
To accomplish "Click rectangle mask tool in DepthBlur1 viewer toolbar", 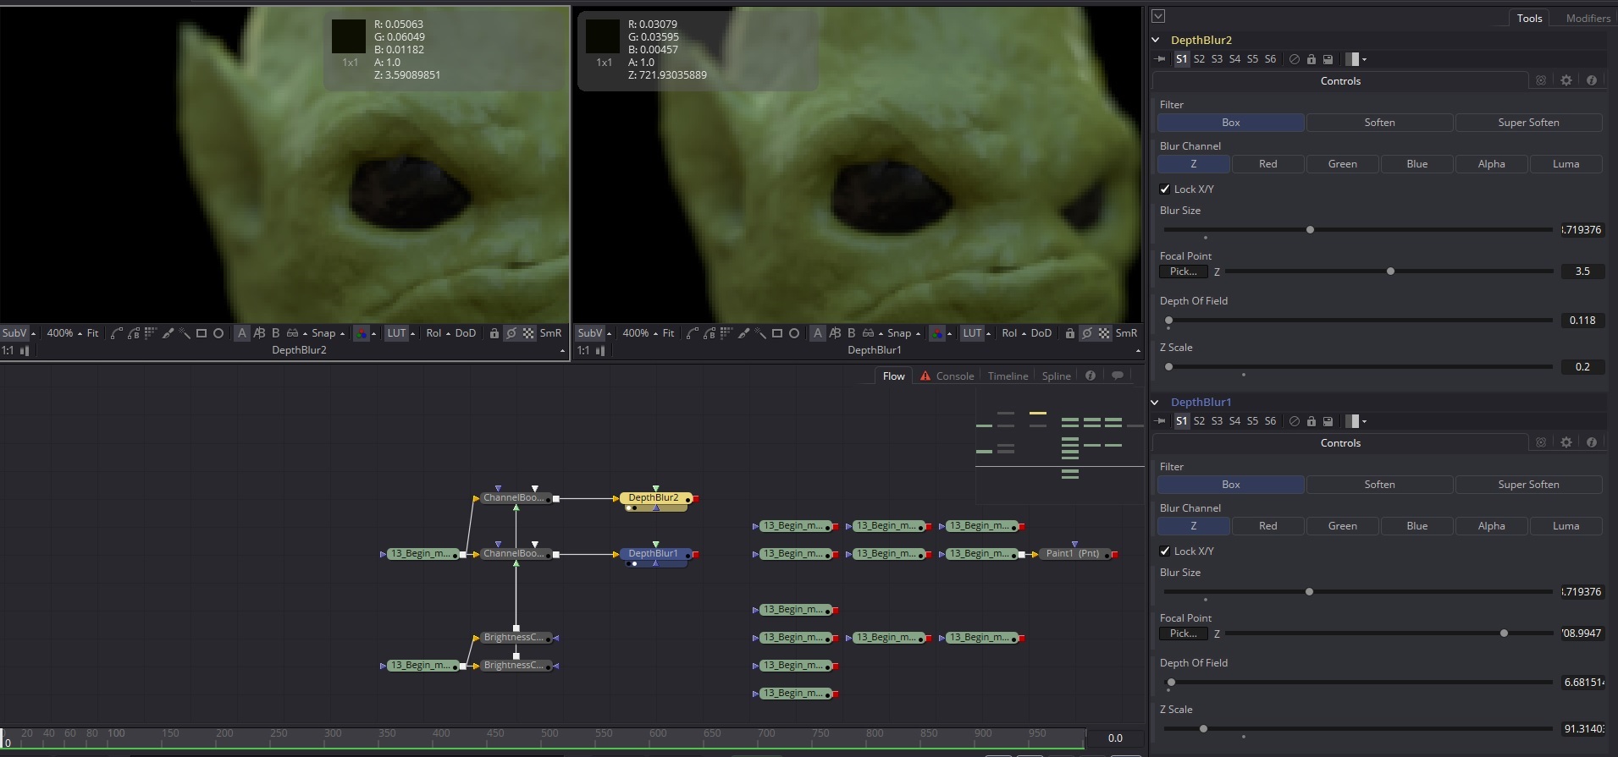I will coord(777,333).
